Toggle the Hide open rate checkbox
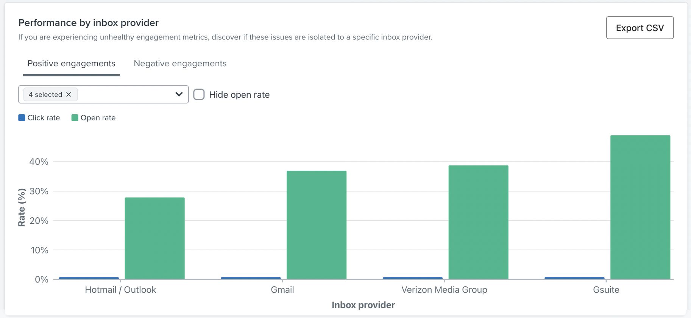 tap(198, 94)
